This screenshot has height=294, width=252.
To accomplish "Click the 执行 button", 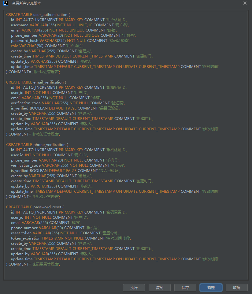I will click(134, 288).
